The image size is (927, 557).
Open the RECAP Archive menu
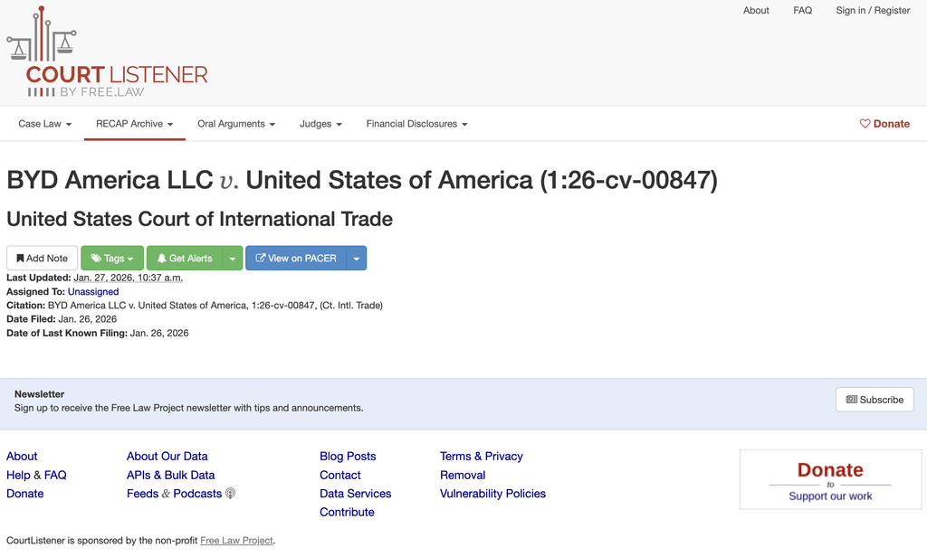[x=135, y=124]
